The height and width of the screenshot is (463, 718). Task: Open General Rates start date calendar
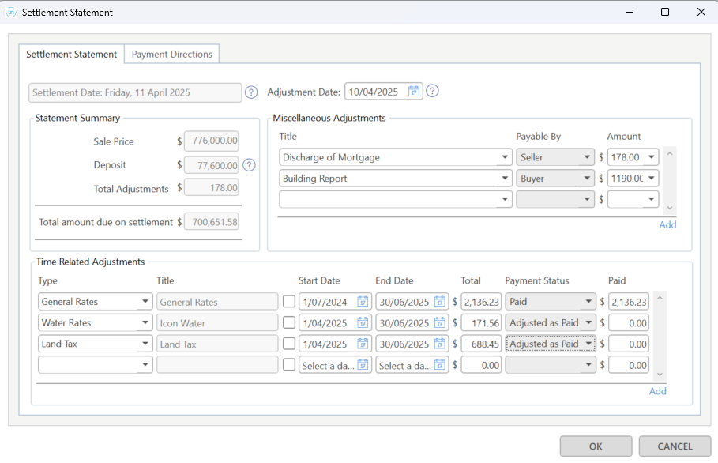tap(363, 302)
